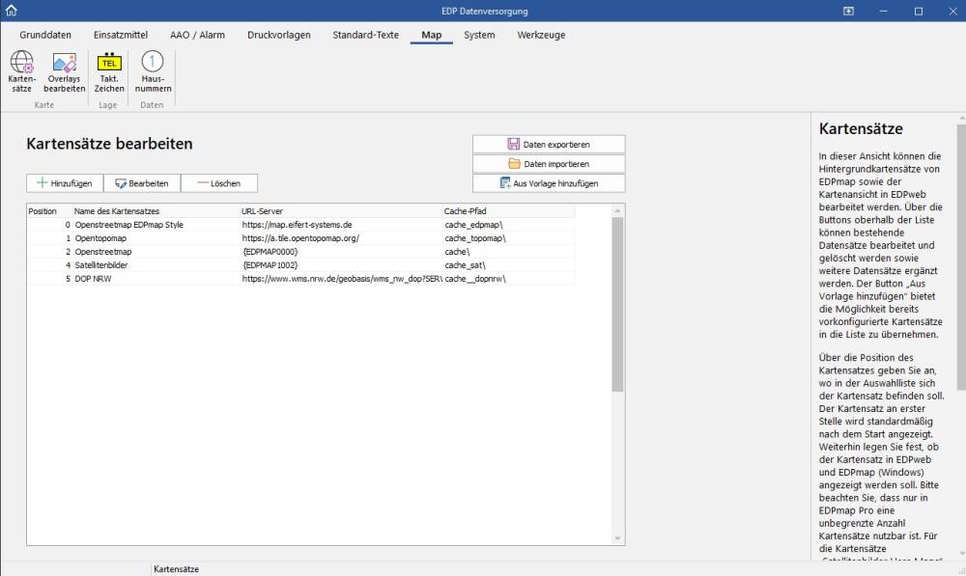Select the Map tab
The width and height of the screenshot is (966, 576).
click(431, 35)
